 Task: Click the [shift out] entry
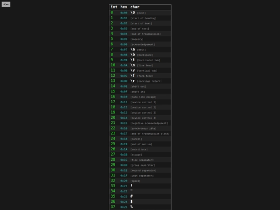point(138,87)
